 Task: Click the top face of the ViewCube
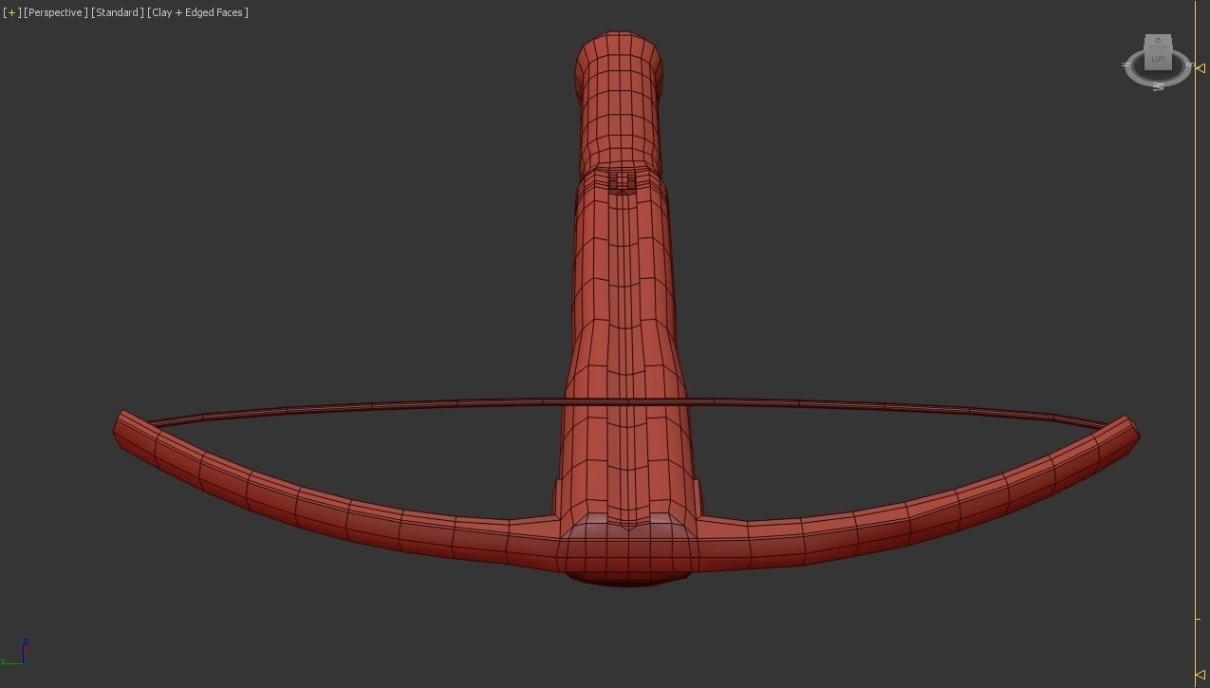pos(1158,41)
